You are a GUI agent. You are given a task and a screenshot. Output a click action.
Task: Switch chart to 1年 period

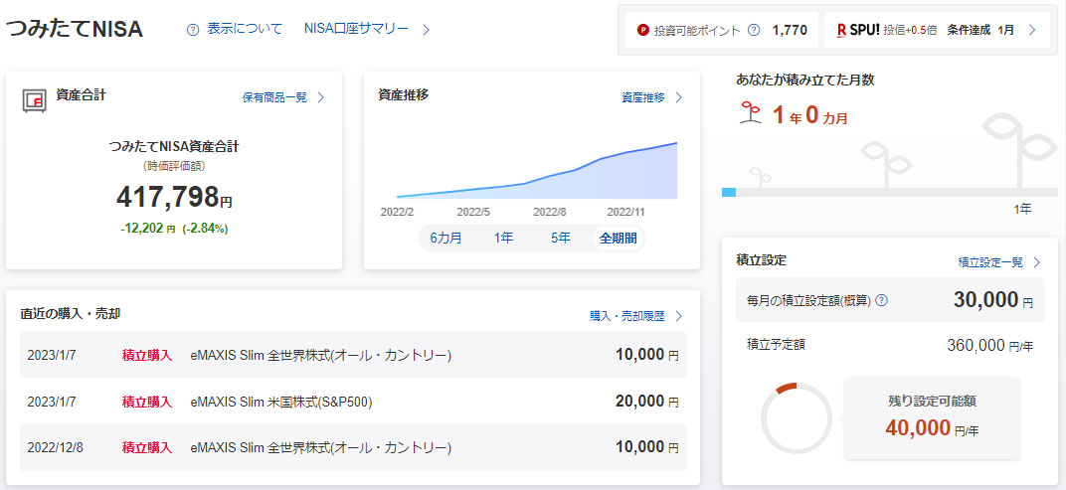coord(503,239)
